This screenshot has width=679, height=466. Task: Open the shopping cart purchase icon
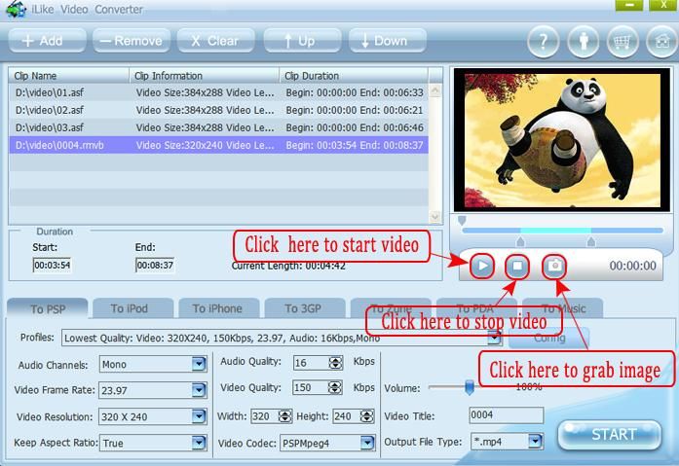coord(622,42)
